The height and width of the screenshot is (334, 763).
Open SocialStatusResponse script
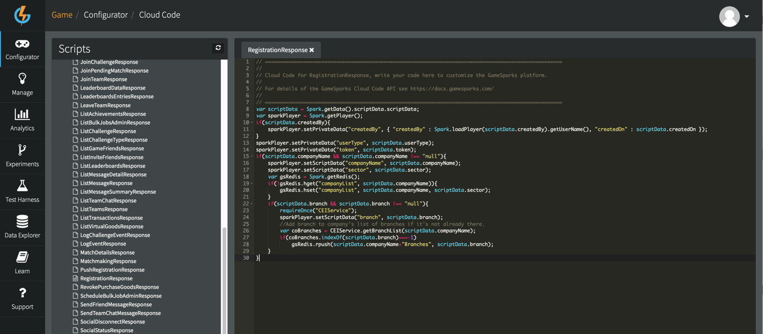pyautogui.click(x=106, y=331)
